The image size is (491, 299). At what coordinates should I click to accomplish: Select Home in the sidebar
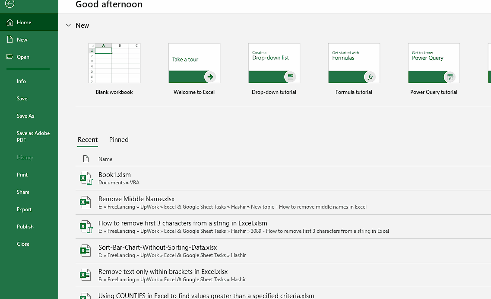29,22
